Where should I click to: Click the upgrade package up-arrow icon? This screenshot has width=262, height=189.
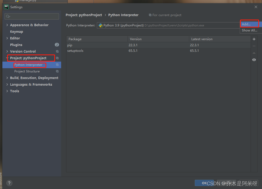(x=254, y=53)
